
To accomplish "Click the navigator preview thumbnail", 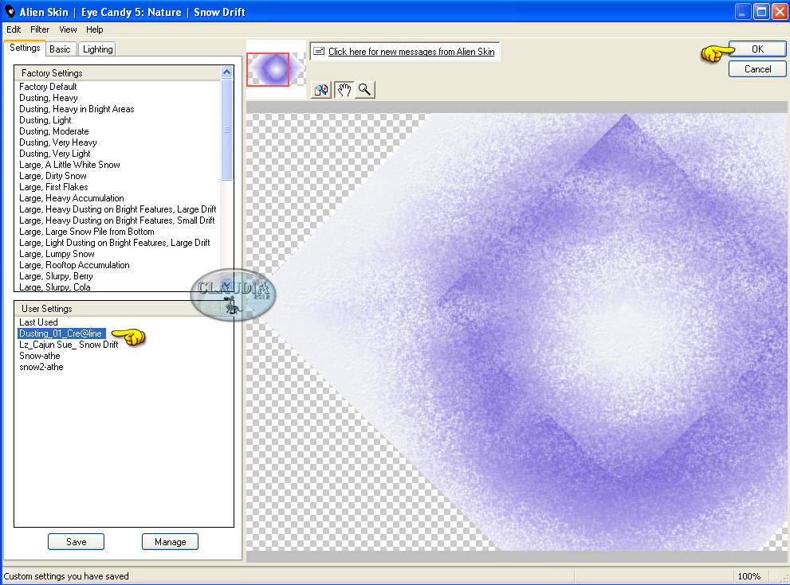I will (x=276, y=69).
